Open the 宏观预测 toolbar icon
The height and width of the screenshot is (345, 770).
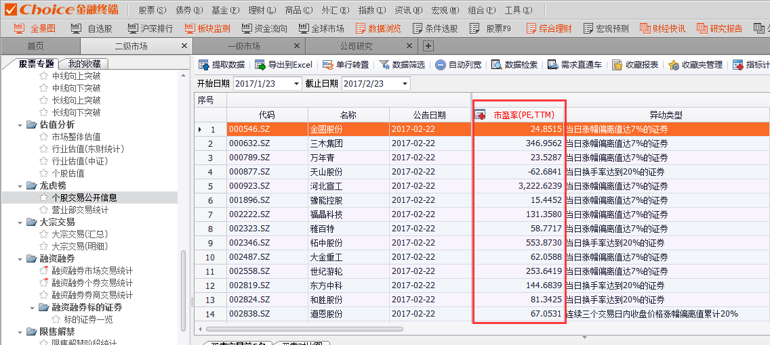(588, 28)
